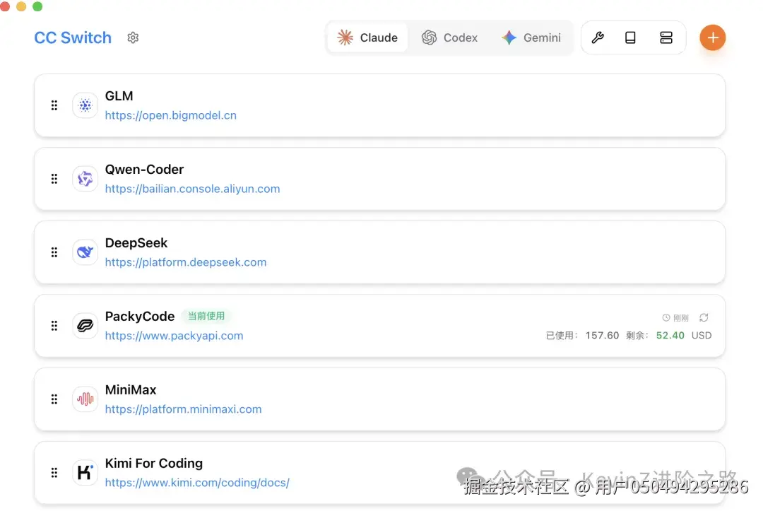The width and height of the screenshot is (763, 511).
Task: Open the wrench tools icon
Action: 598,37
